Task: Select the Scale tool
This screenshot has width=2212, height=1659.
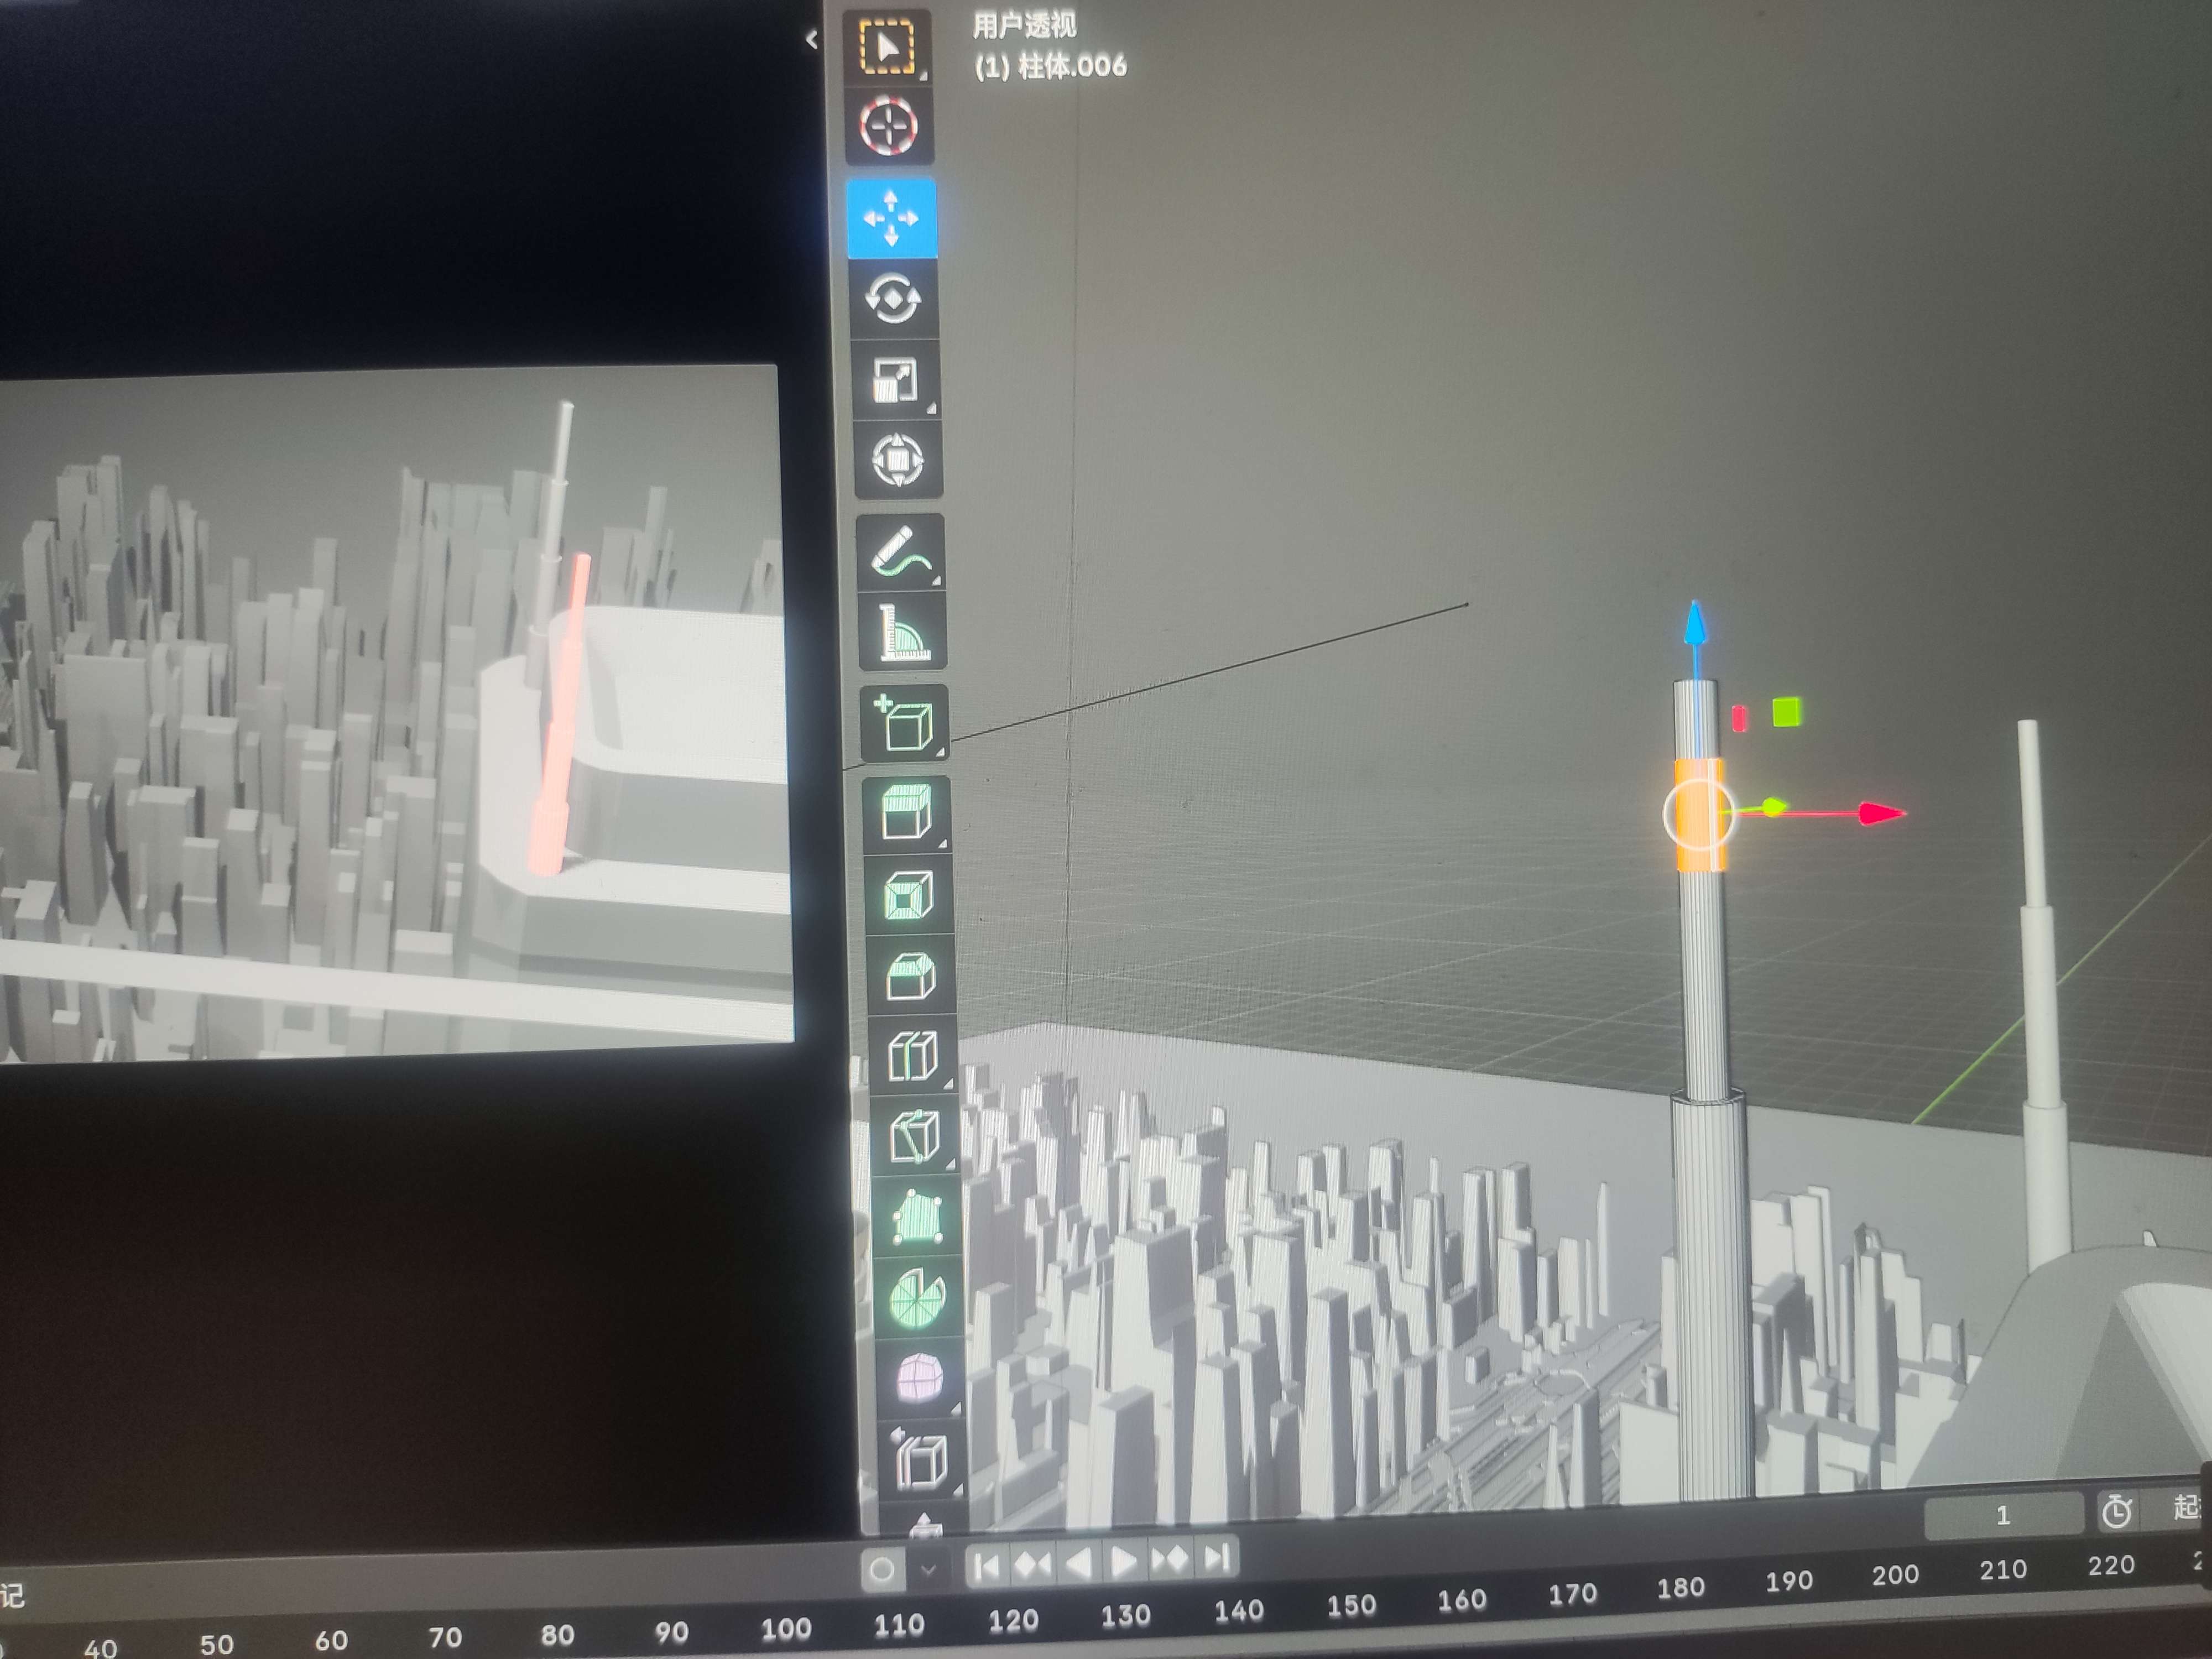Action: tap(895, 380)
